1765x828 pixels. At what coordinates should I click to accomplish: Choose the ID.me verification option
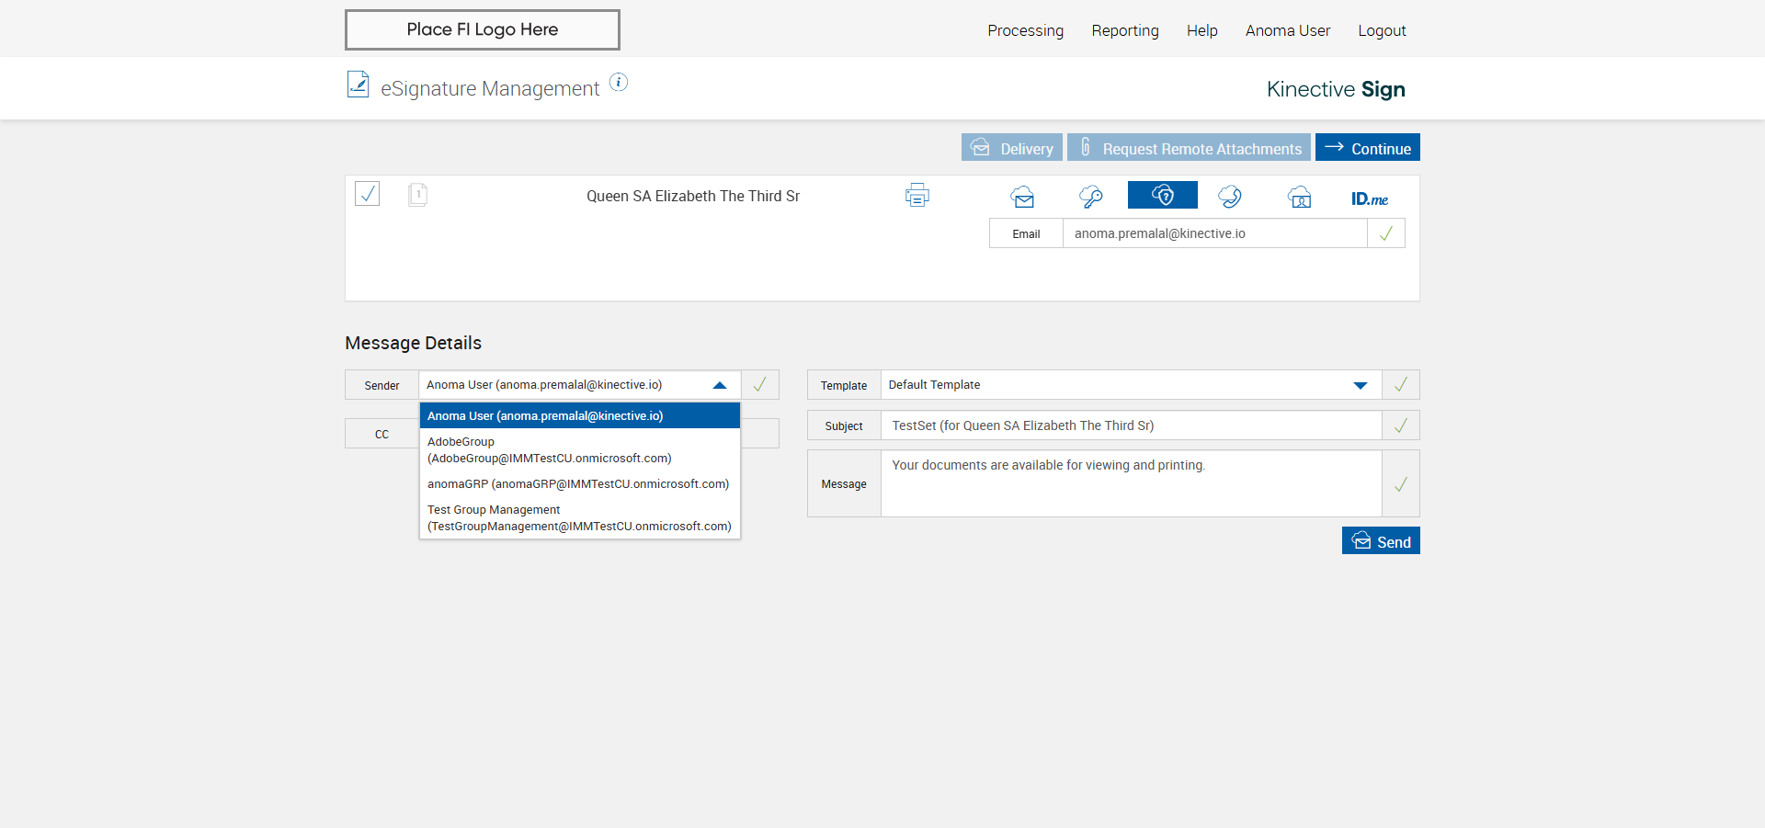(1369, 198)
